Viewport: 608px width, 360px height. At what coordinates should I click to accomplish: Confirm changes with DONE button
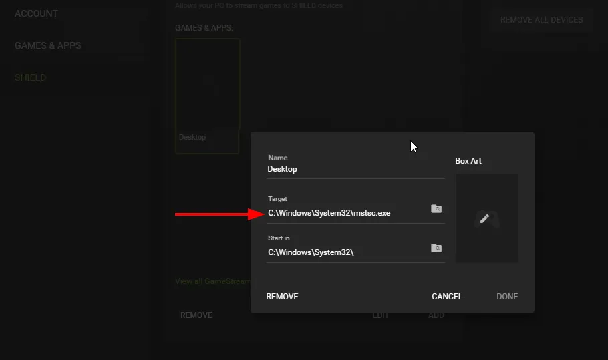tap(507, 297)
